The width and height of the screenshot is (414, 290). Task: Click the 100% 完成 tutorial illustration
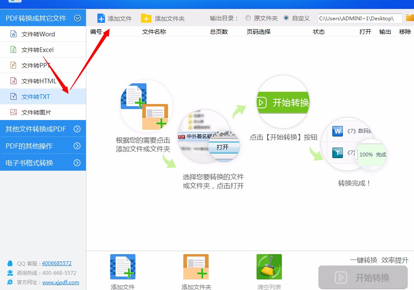(371, 154)
